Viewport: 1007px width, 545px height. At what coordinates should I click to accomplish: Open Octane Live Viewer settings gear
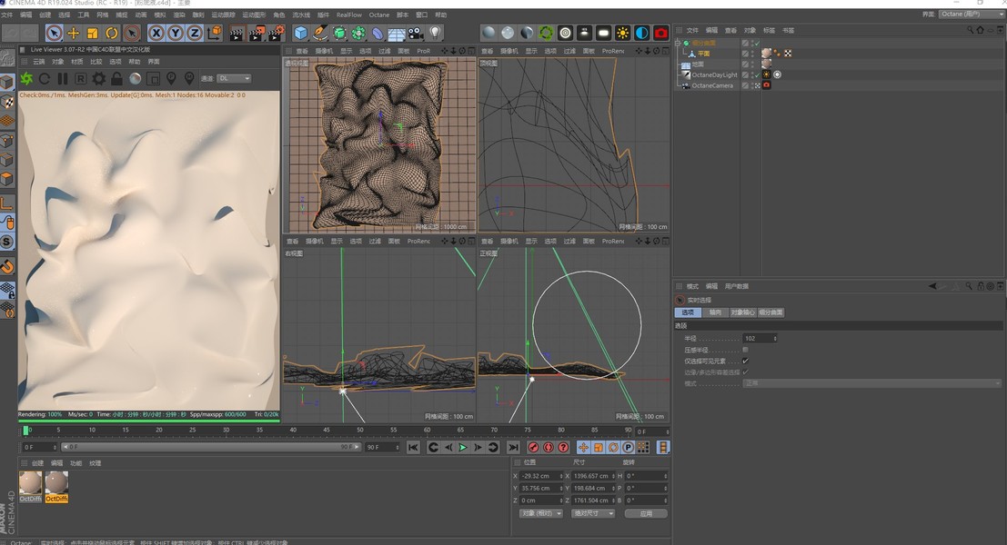[98, 79]
